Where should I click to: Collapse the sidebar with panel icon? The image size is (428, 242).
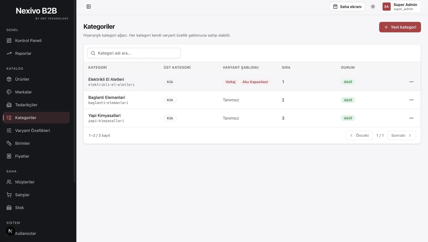pos(89,6)
